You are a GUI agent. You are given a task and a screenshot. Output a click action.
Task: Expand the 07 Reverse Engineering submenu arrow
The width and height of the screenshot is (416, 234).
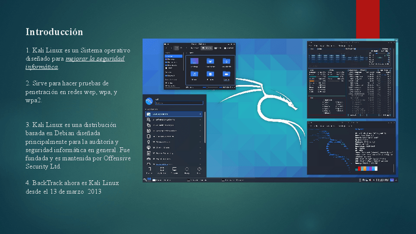click(200, 153)
